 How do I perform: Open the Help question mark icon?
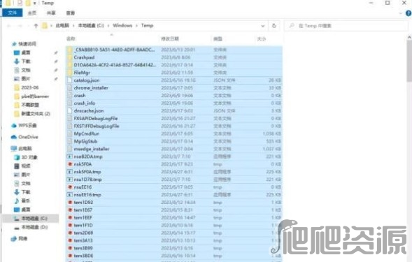coord(409,13)
